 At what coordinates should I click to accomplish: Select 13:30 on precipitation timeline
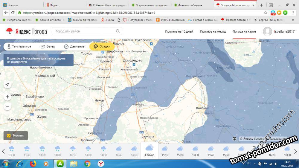coord(12,151)
